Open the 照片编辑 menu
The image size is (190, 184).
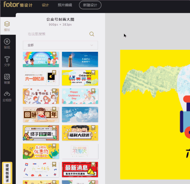[x=65, y=5]
